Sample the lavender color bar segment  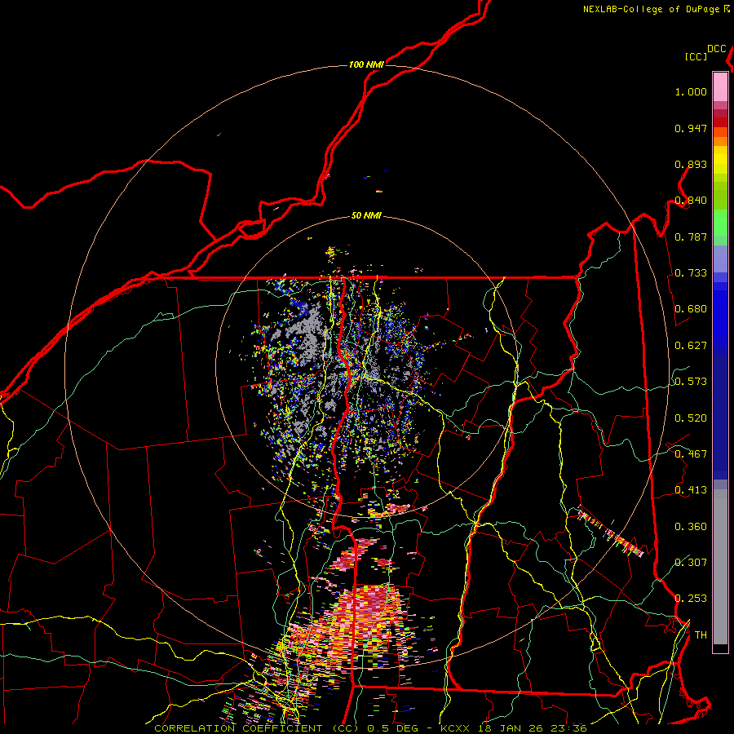(720, 259)
